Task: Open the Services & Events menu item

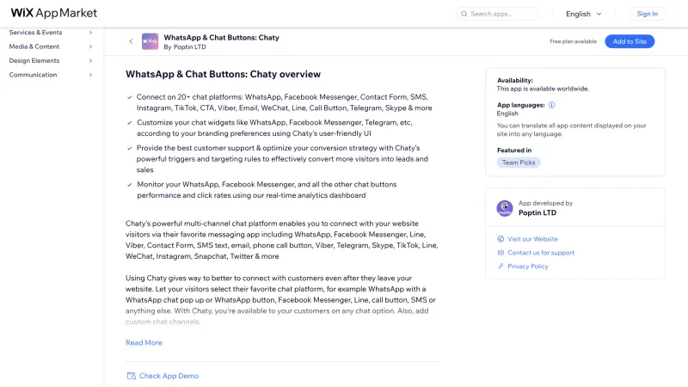Action: [35, 33]
